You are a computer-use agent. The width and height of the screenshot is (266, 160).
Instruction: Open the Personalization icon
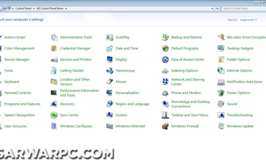point(109,93)
